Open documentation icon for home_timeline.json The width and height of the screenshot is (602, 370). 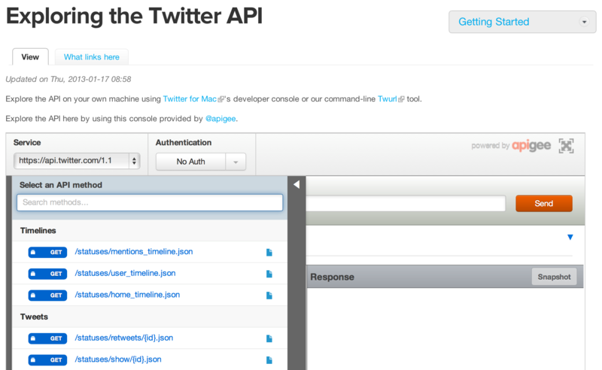click(269, 295)
